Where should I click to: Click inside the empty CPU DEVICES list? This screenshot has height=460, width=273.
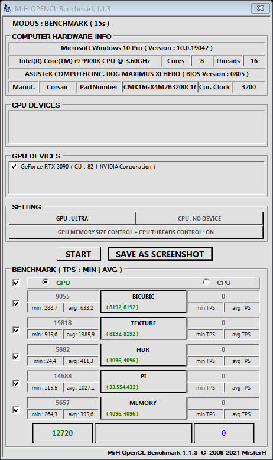tap(136, 127)
